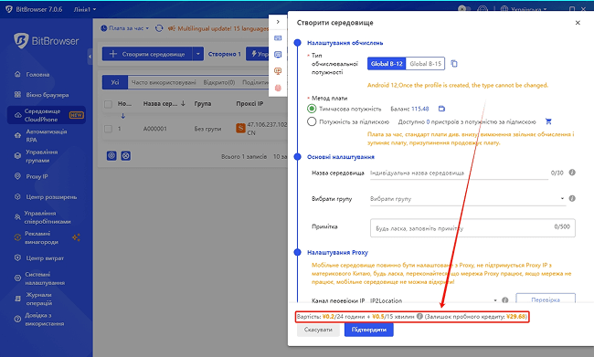Screen dimensions: 594x357
Task: Click the Перевірка button
Action: pyautogui.click(x=546, y=299)
